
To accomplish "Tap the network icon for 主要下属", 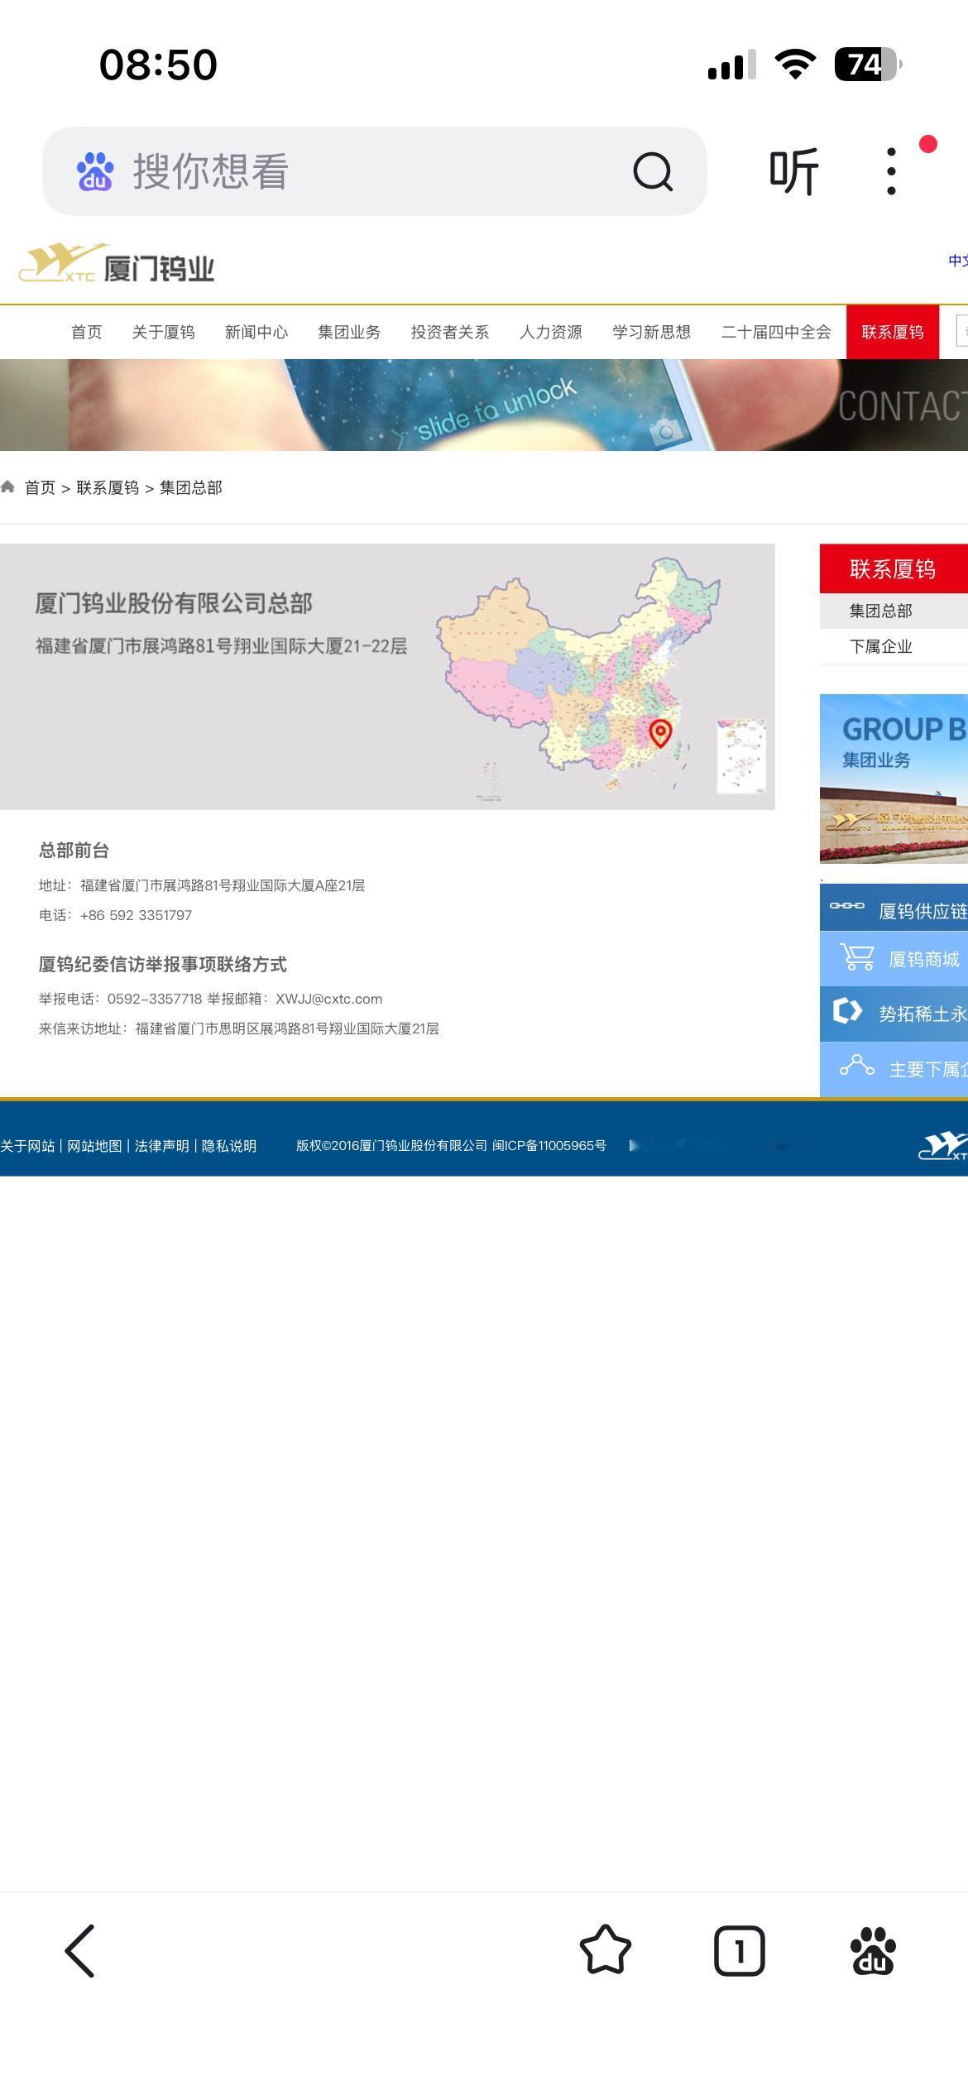I will 857,1067.
